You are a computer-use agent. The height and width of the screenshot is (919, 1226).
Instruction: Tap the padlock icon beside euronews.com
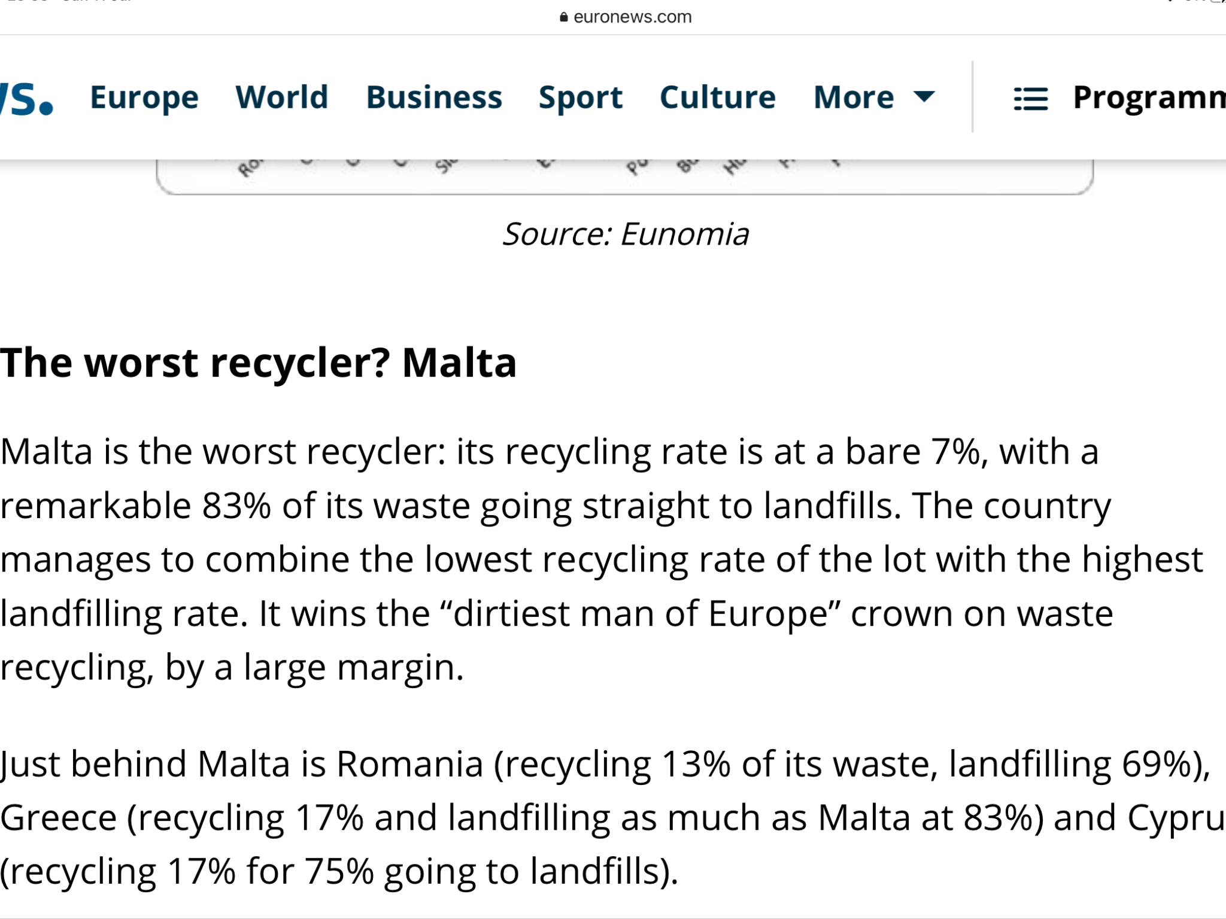click(x=563, y=17)
